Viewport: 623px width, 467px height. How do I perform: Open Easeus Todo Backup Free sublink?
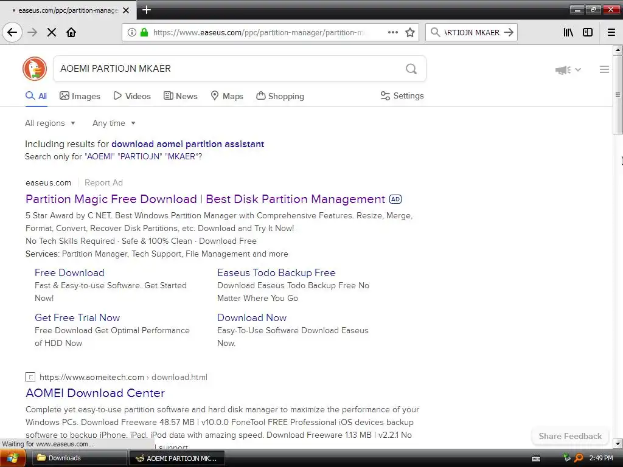pos(277,273)
